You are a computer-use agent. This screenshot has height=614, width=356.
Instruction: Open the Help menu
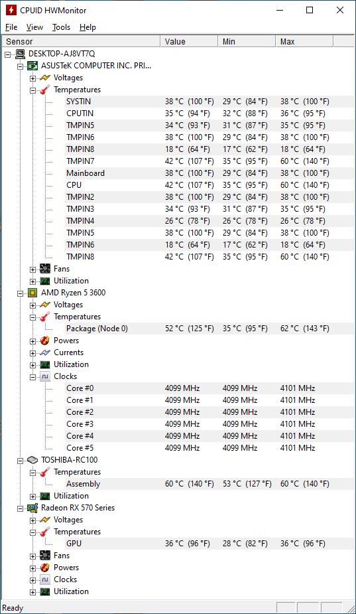click(88, 27)
